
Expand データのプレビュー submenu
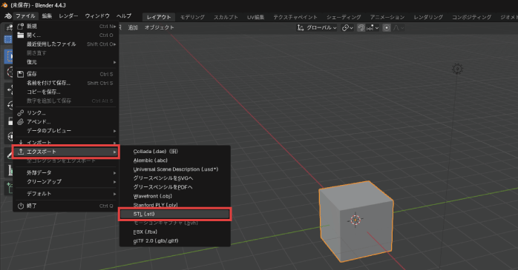[x=66, y=131]
